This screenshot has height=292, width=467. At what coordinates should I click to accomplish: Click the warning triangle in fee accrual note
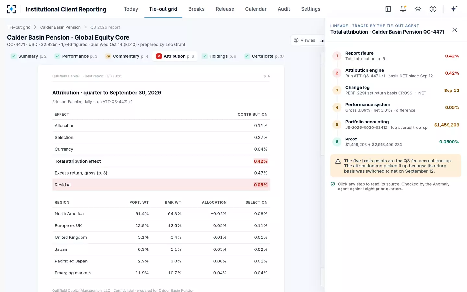click(x=338, y=161)
